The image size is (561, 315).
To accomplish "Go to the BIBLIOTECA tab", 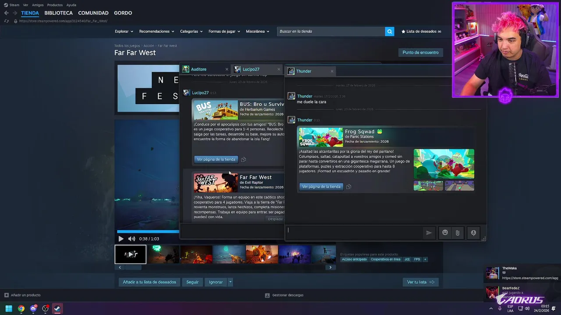I will 58,13.
